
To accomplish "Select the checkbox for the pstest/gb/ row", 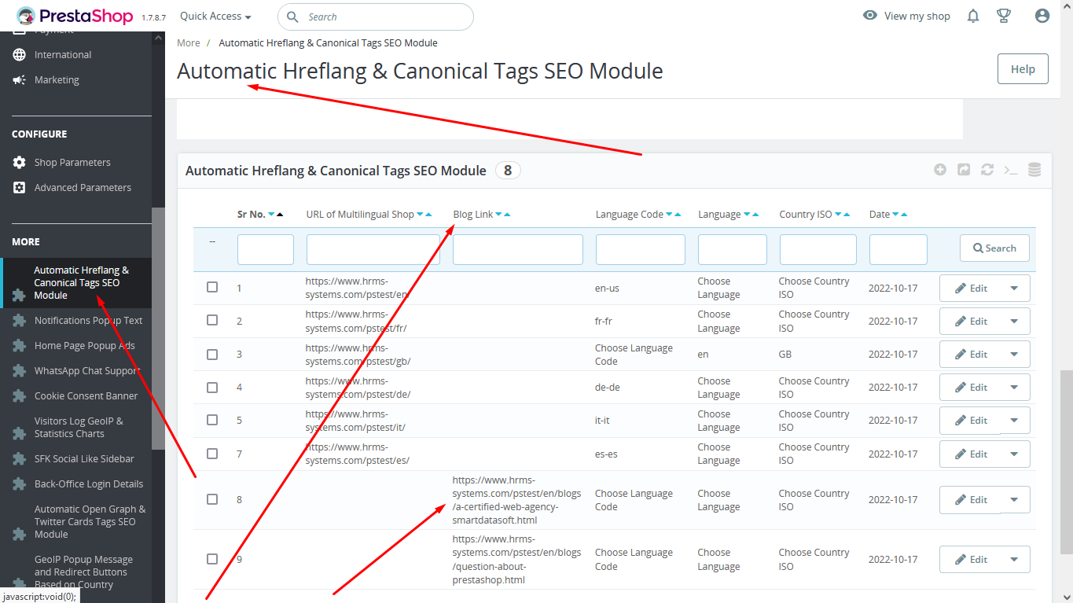I will pos(212,354).
